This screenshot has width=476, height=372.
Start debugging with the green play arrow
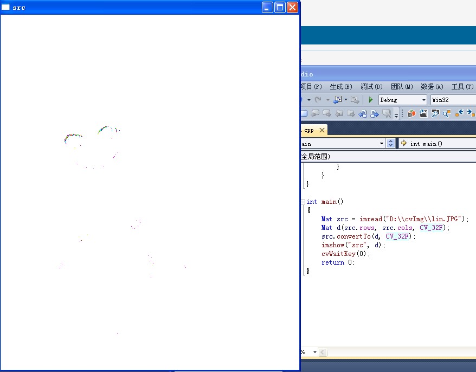click(x=370, y=100)
